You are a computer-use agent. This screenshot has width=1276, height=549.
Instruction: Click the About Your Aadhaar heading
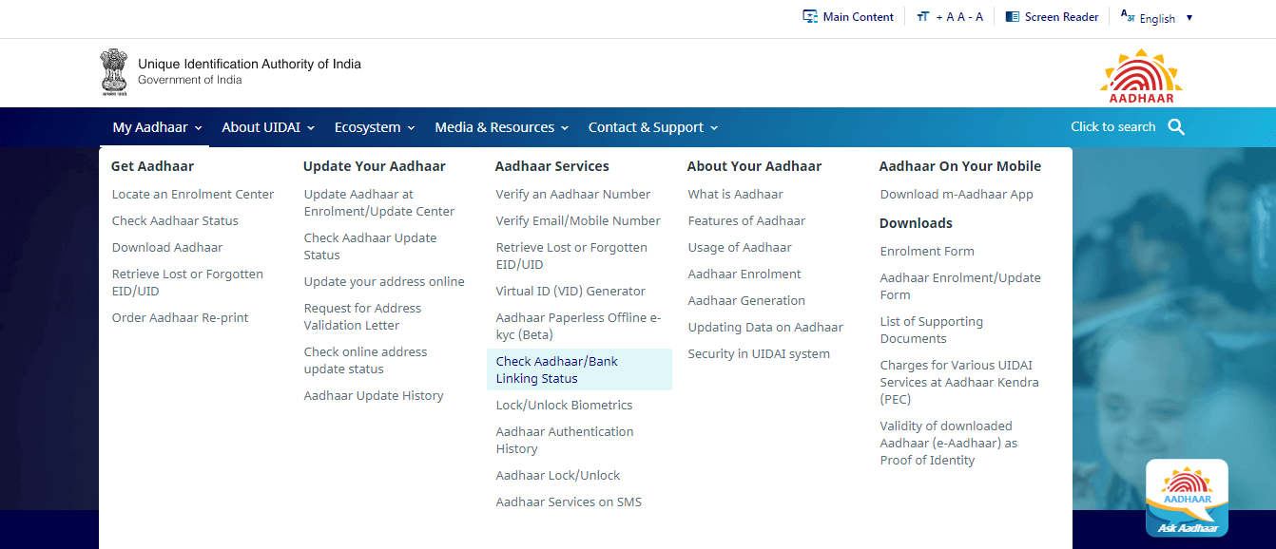754,165
